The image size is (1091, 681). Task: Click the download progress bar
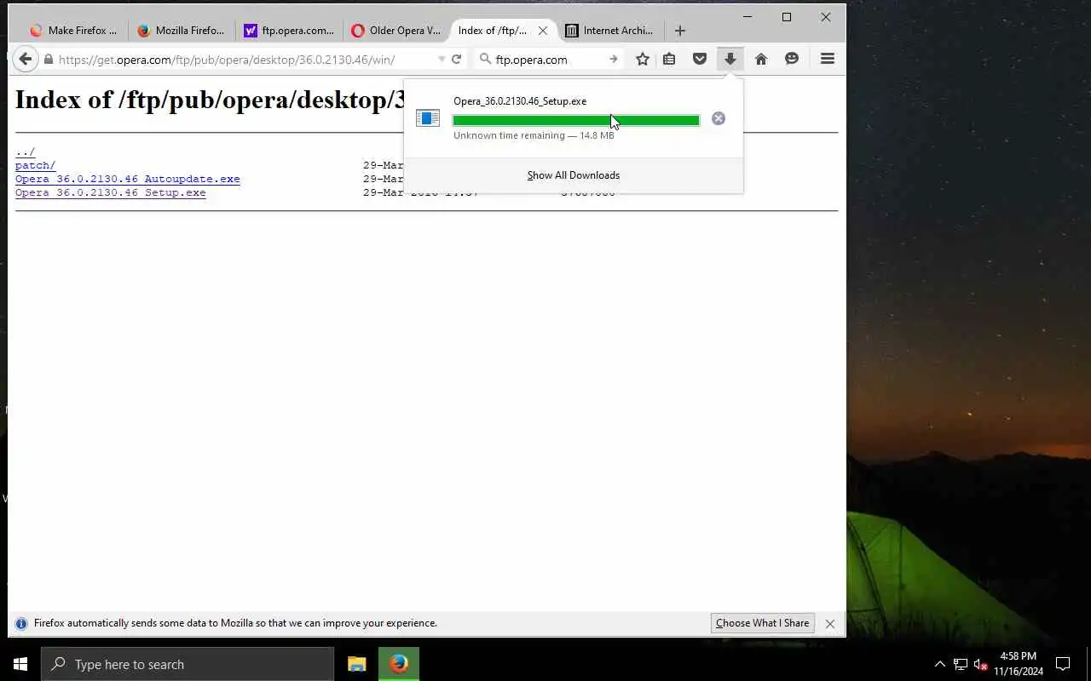(x=576, y=121)
